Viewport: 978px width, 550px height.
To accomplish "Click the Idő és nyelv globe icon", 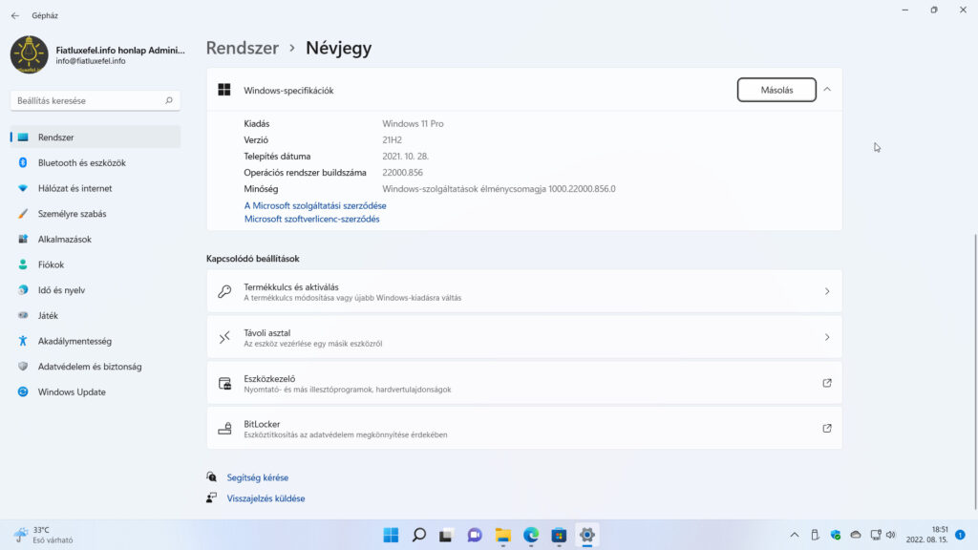I will click(x=23, y=290).
